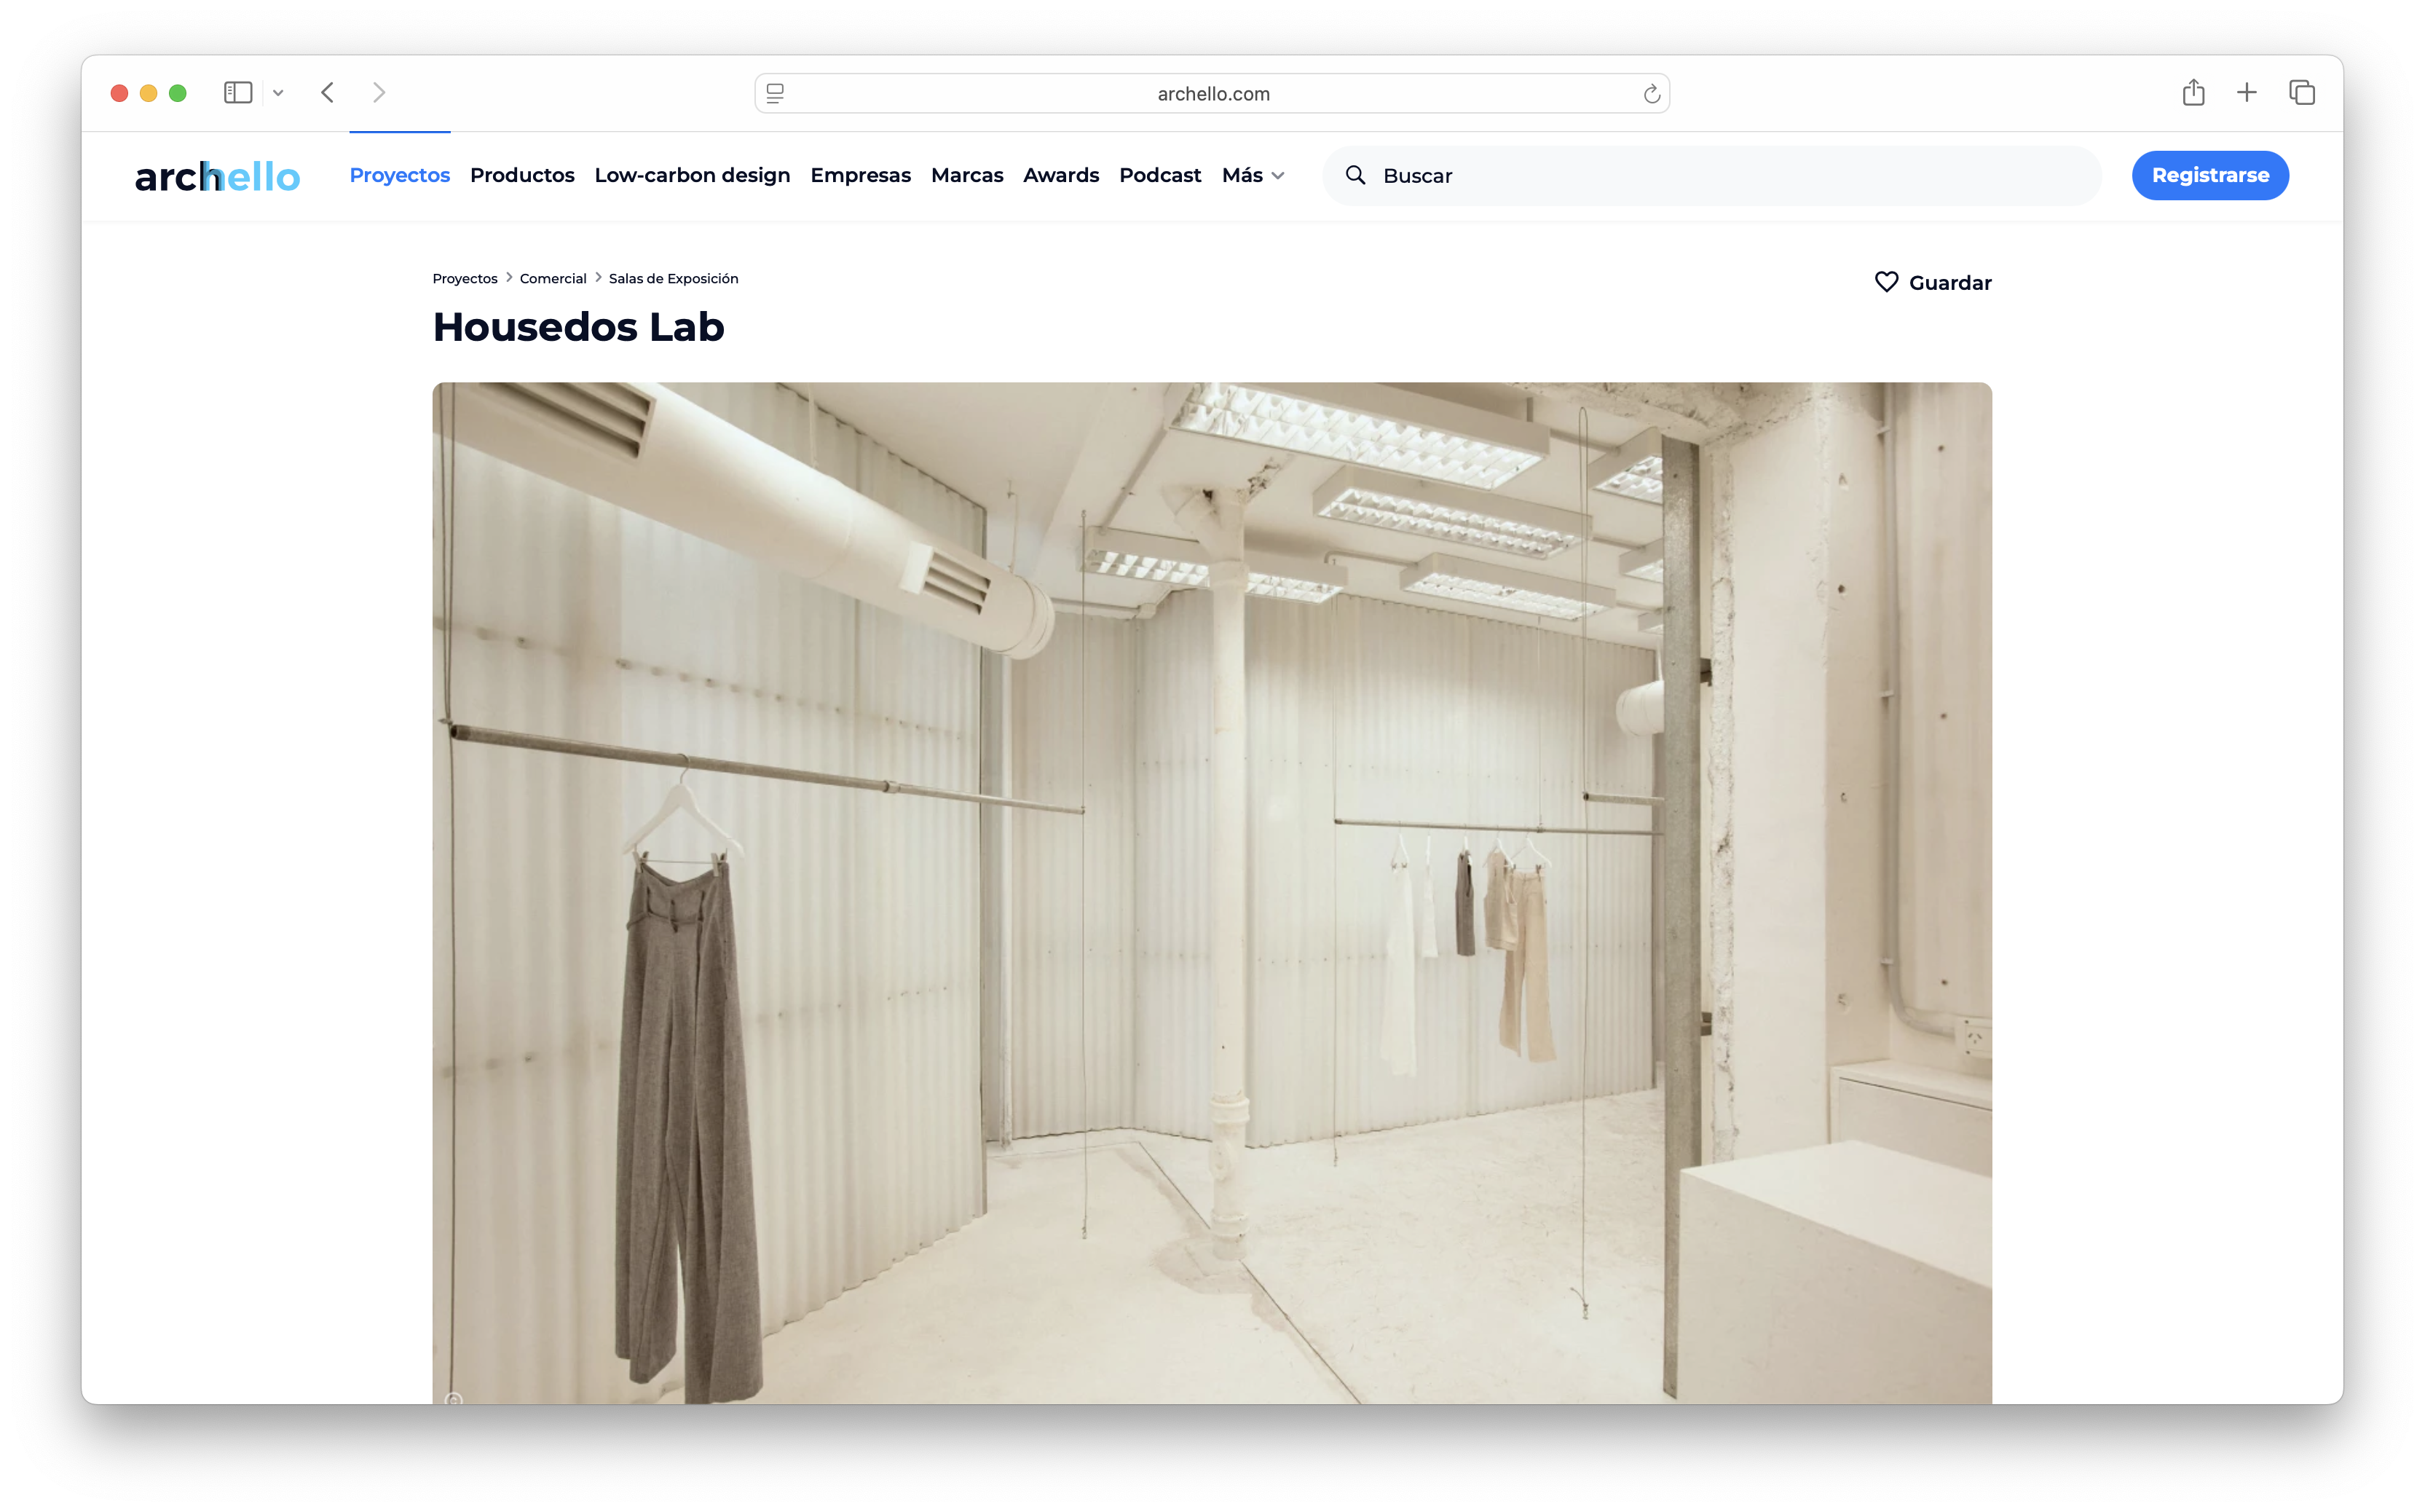2425x1512 pixels.
Task: Click the browser forward arrow
Action: click(x=379, y=93)
